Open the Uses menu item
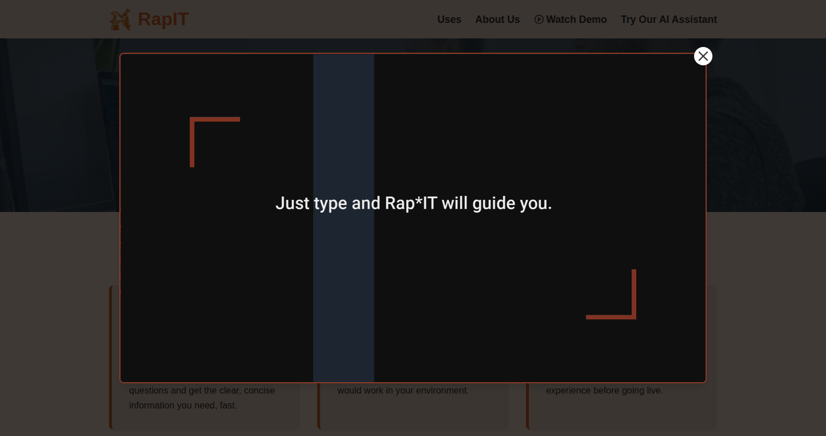This screenshot has width=826, height=436. point(449,19)
